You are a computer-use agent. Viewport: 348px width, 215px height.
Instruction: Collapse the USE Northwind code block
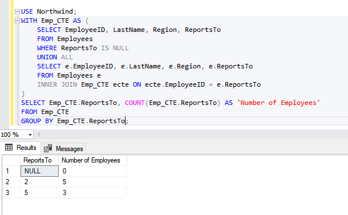[x=17, y=11]
